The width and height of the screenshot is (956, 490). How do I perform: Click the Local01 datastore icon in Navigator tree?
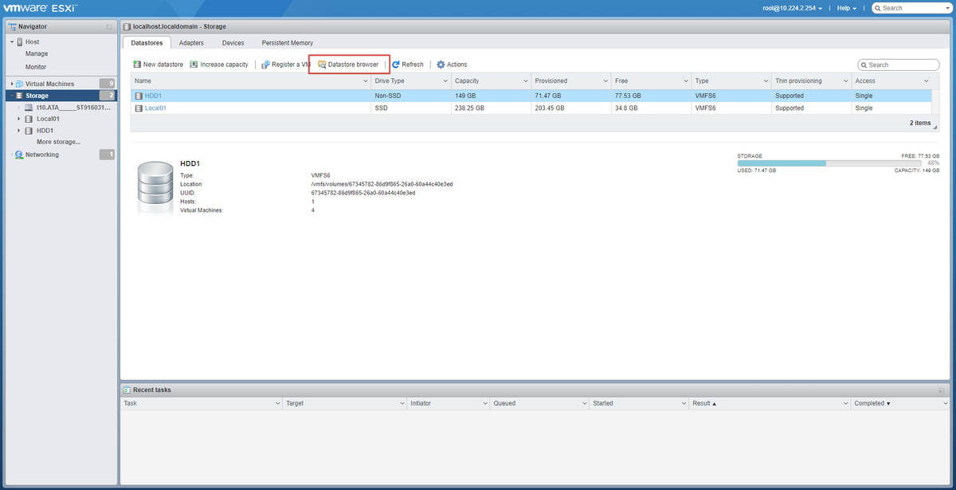click(29, 119)
